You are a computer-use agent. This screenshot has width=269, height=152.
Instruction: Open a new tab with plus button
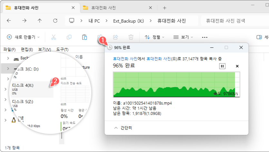click(x=165, y=8)
